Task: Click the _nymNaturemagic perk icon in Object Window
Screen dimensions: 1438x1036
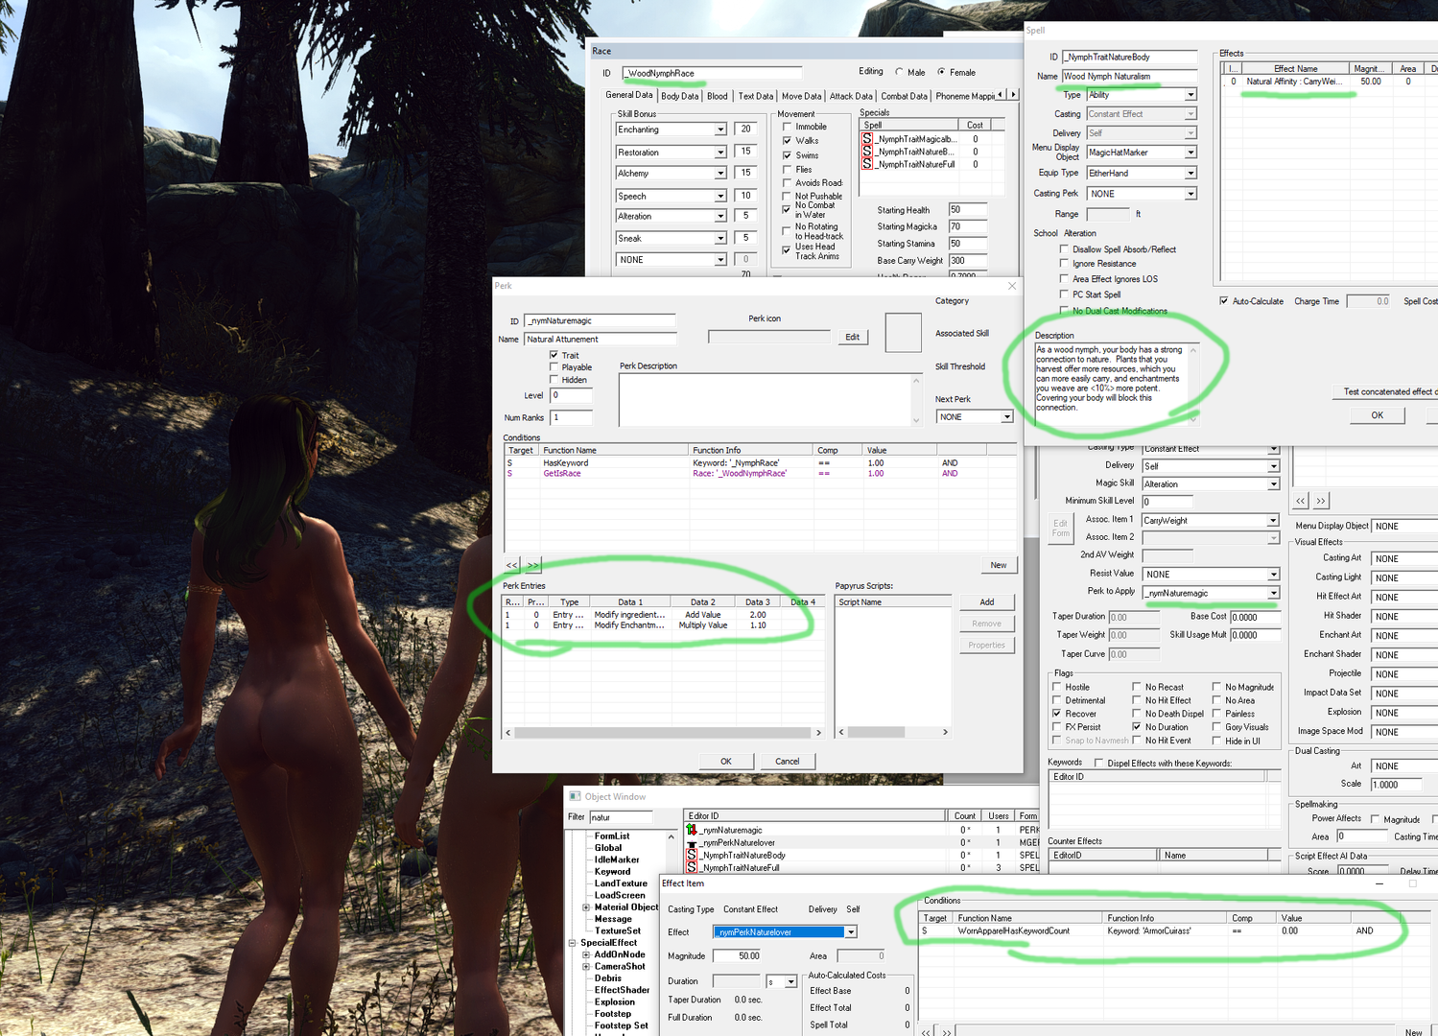Action: [691, 830]
